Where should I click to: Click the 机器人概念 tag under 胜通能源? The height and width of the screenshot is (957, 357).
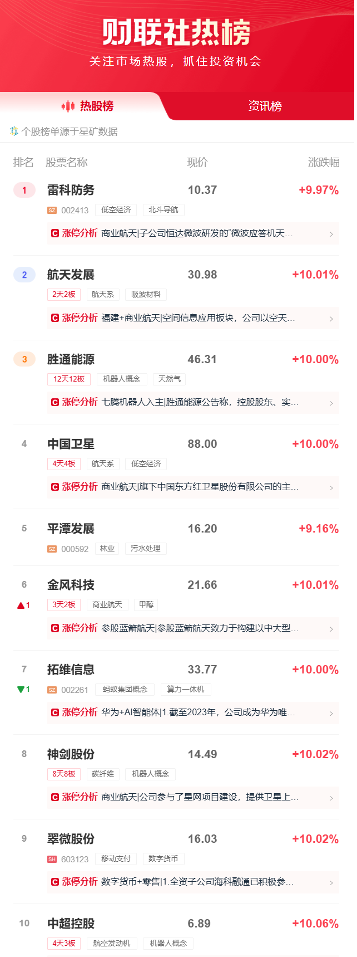tap(122, 379)
